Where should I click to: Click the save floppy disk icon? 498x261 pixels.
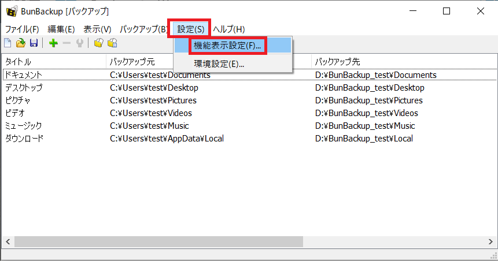click(x=34, y=43)
